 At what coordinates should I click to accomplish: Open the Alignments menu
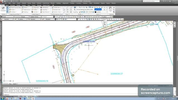(x=66, y=3)
